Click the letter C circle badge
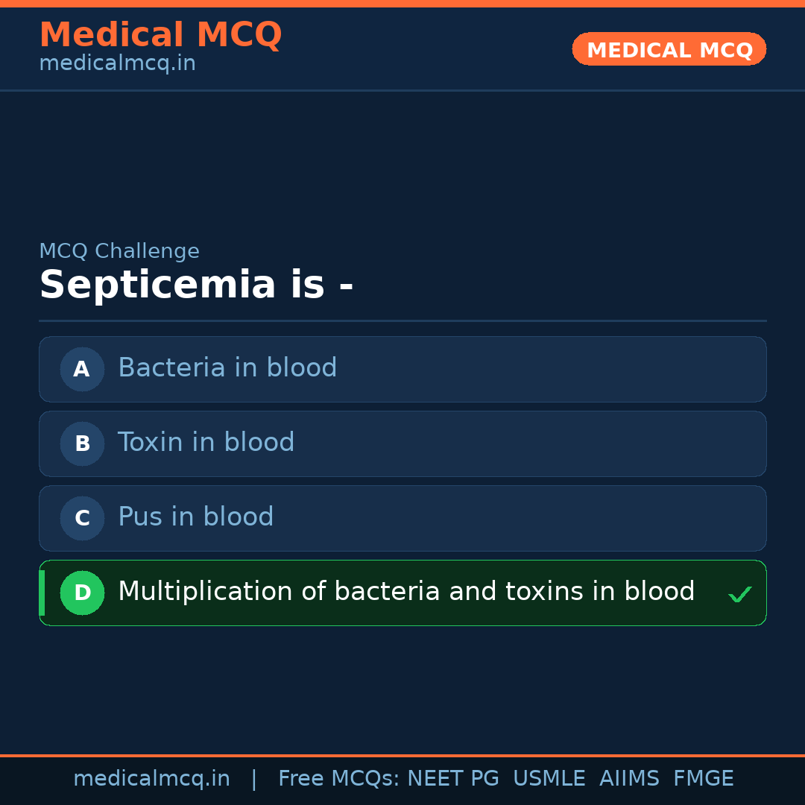Image resolution: width=805 pixels, height=805 pixels. [x=82, y=518]
